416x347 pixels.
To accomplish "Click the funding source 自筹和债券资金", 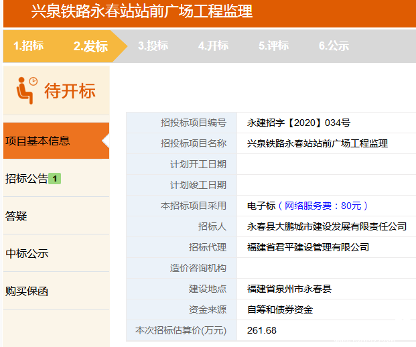I will click(280, 309).
